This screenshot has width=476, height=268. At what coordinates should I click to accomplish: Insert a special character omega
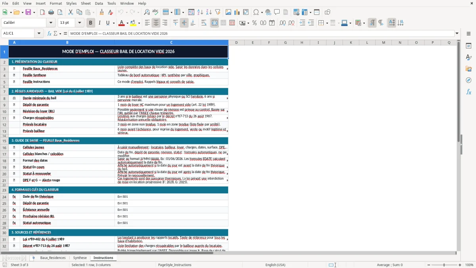[256, 12]
